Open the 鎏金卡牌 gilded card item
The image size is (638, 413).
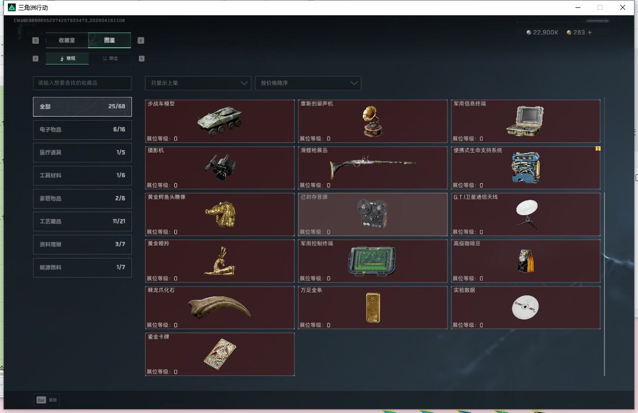220,354
